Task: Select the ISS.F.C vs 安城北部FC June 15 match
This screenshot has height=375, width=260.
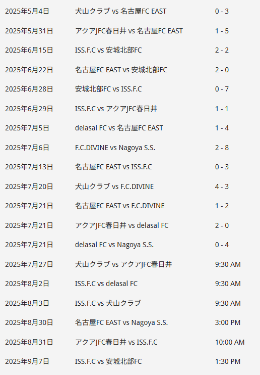Action: 108,50
